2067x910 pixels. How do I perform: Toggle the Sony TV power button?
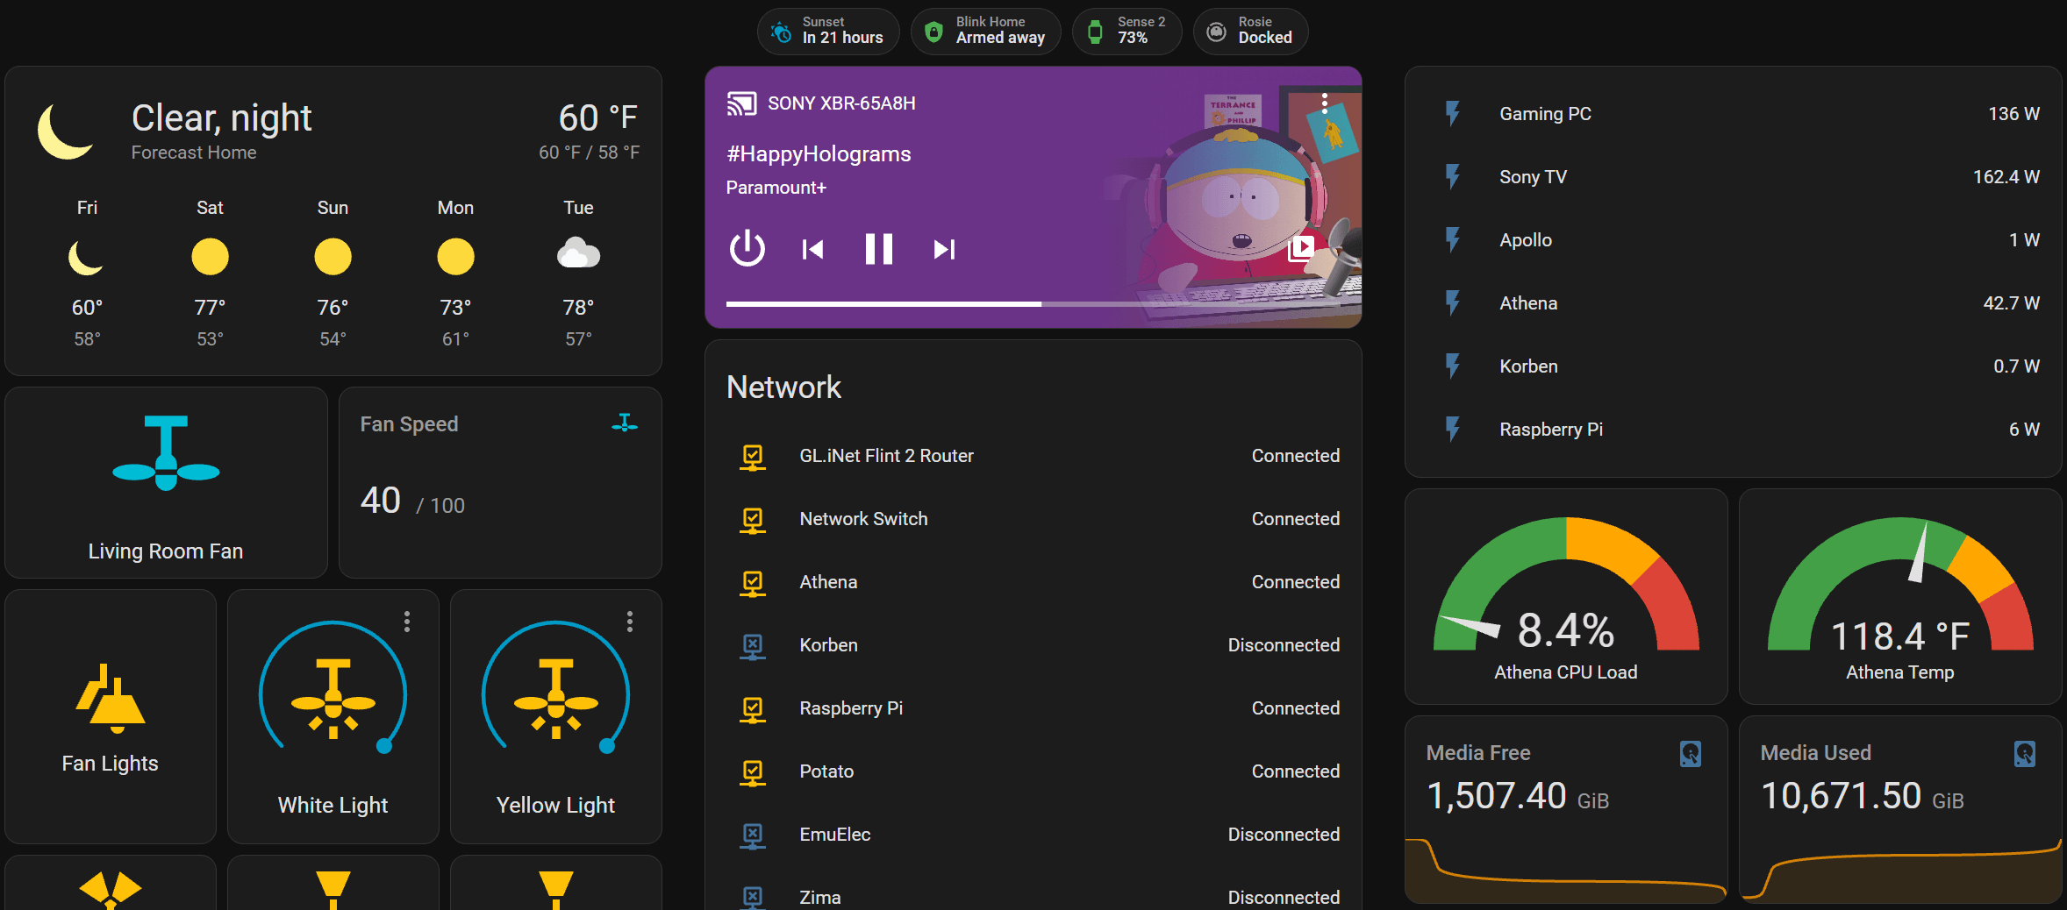[x=747, y=249]
